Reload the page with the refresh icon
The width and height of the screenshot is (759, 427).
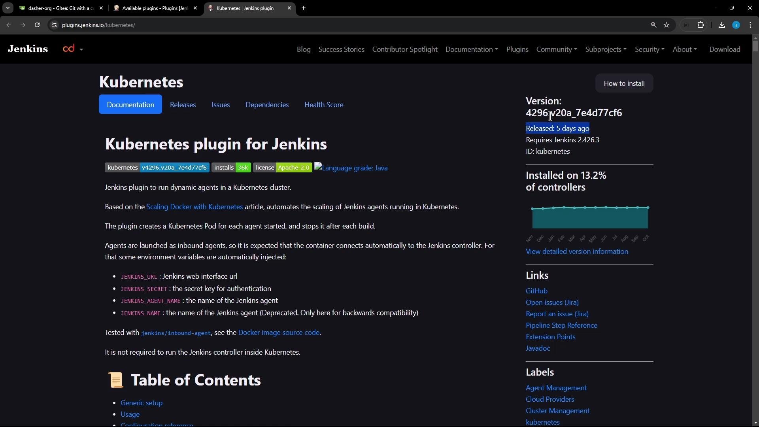pyautogui.click(x=37, y=25)
